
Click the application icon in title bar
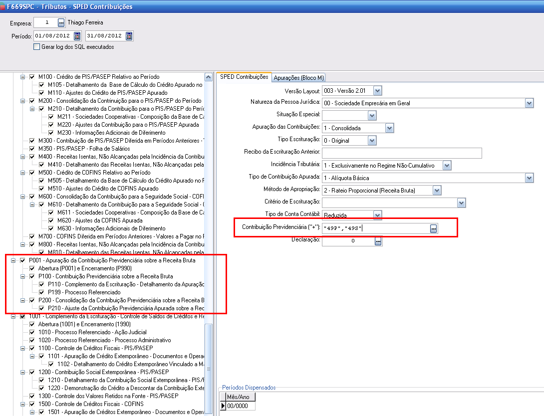[x=3, y=7]
